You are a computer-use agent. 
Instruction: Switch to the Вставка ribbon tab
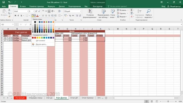tap(23, 6)
